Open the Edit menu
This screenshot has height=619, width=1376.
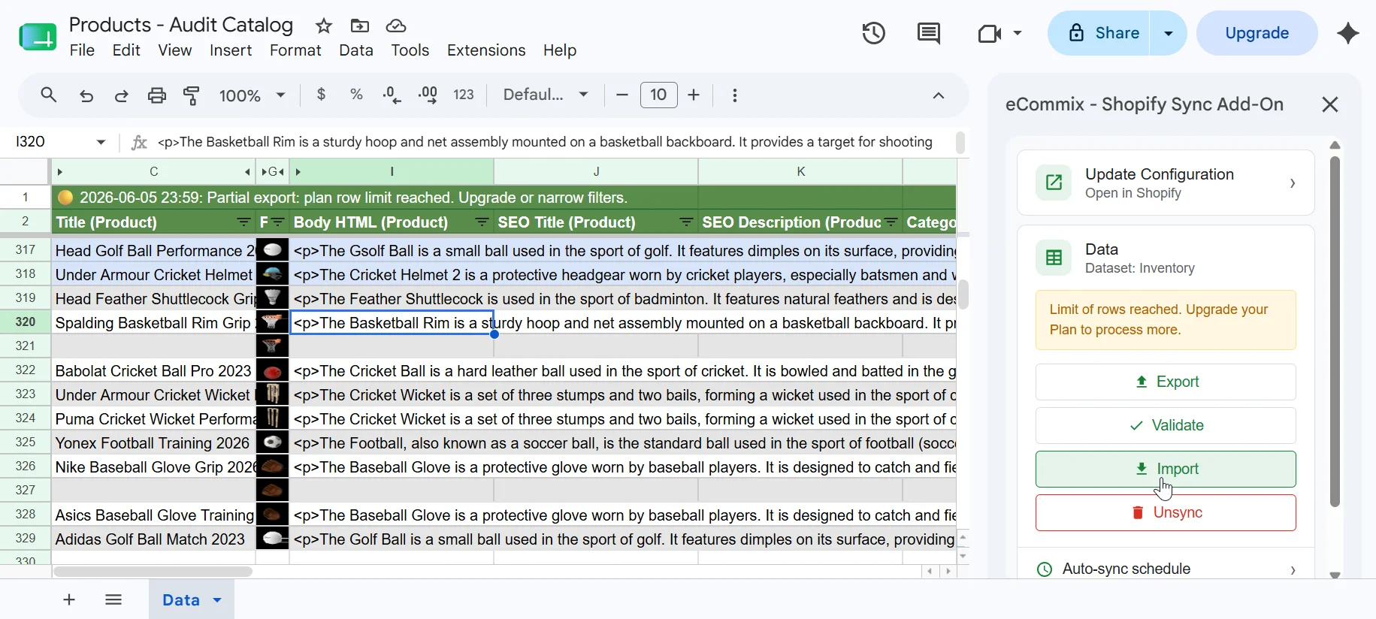tap(126, 50)
